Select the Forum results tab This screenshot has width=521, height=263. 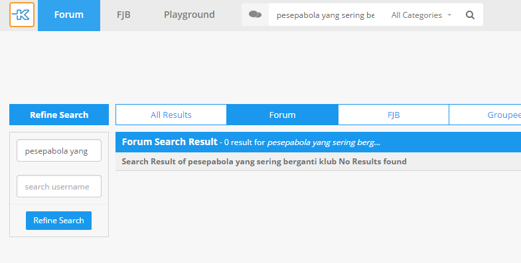click(283, 115)
